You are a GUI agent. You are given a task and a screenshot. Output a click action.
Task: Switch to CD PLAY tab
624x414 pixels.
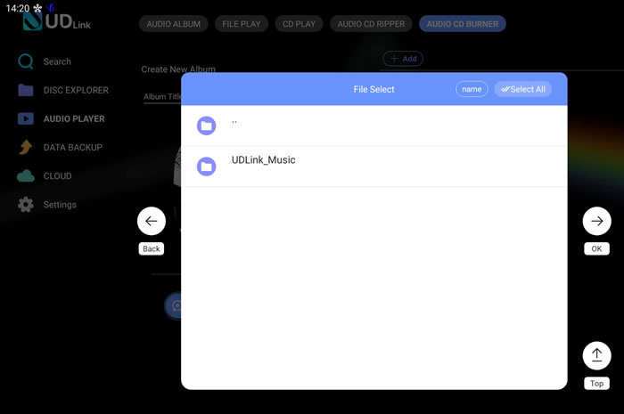click(299, 24)
